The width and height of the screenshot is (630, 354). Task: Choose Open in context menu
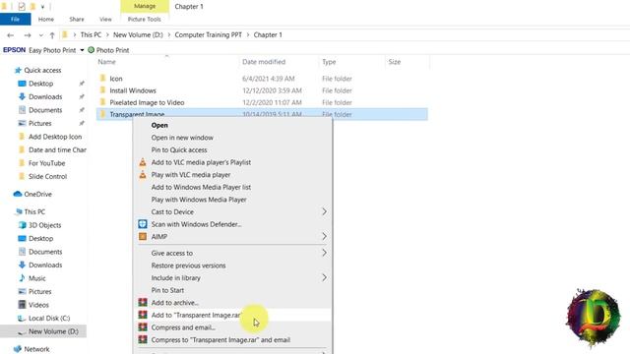(159, 125)
